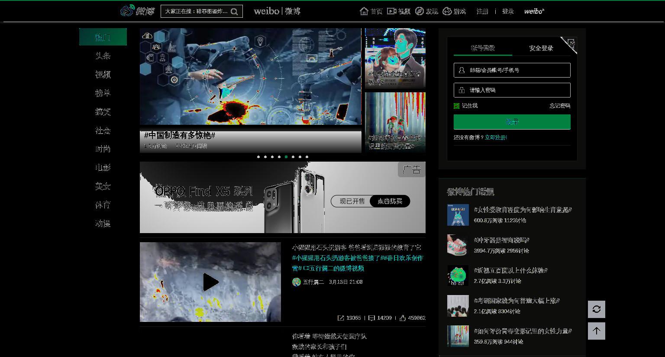Viewport: 665px width, 357px height.
Task: Play the gorilla video
Action: pyautogui.click(x=210, y=282)
